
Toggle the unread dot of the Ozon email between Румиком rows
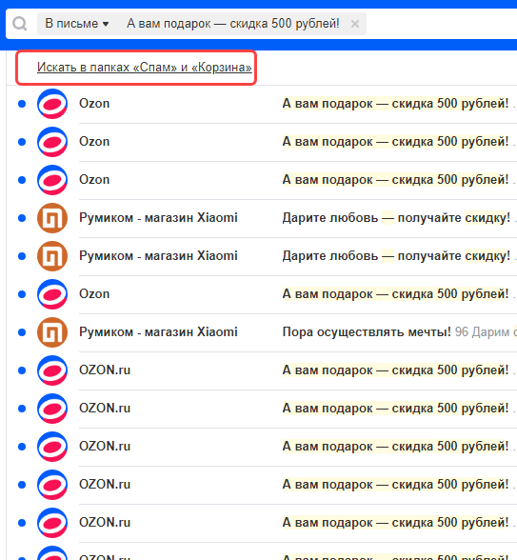click(x=22, y=294)
